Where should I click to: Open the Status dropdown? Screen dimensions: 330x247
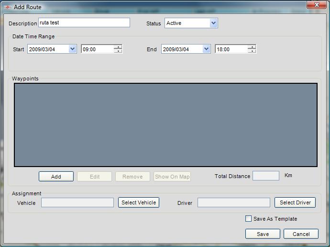click(x=213, y=23)
